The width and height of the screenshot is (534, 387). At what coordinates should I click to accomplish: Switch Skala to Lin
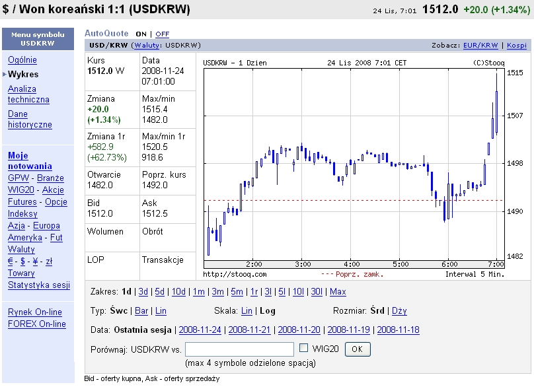point(247,311)
